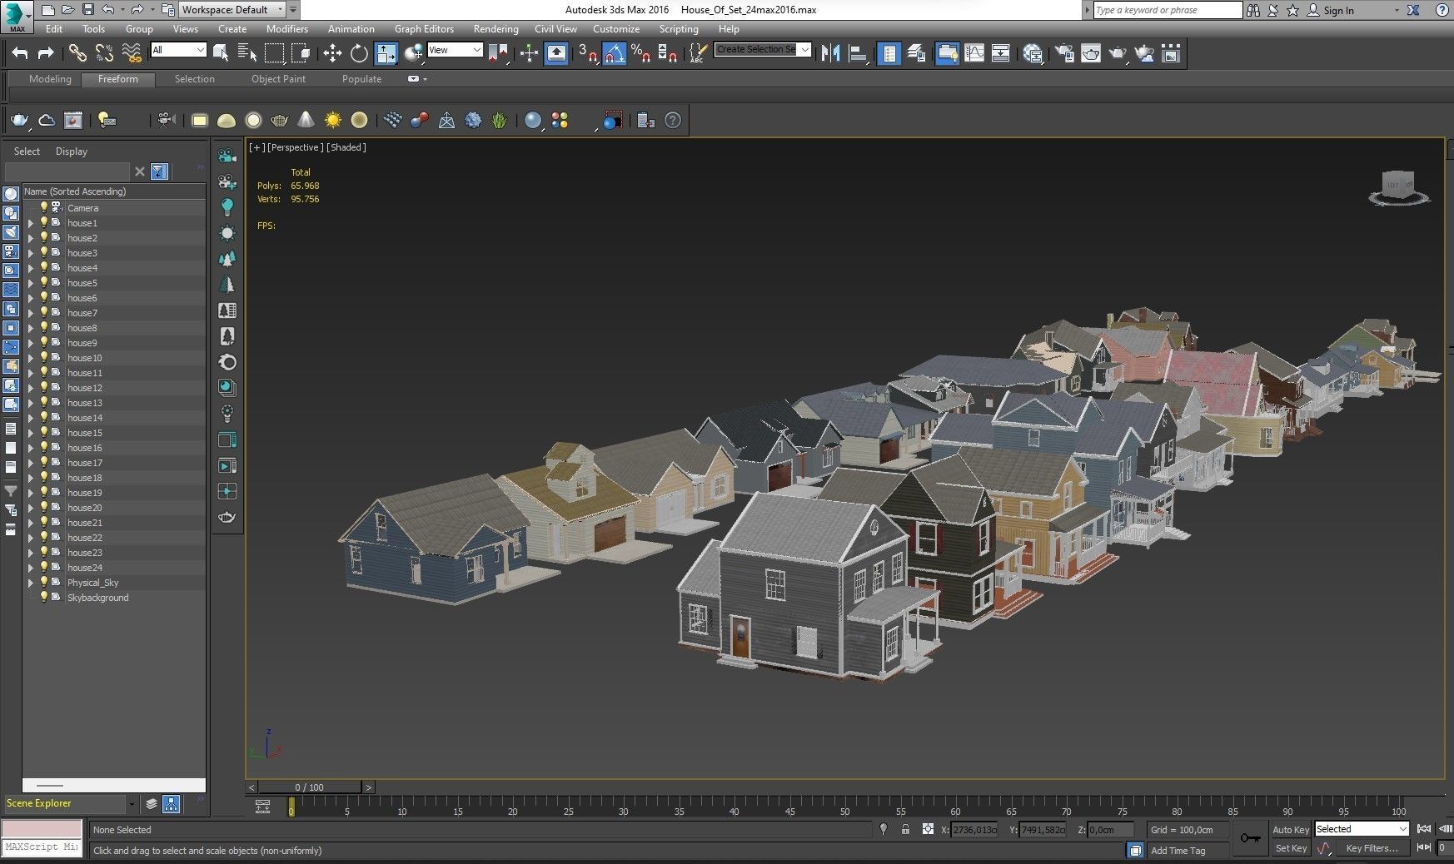Choose the Rectangular Selection Region tool
Viewport: 1454px width, 864px height.
(x=274, y=53)
